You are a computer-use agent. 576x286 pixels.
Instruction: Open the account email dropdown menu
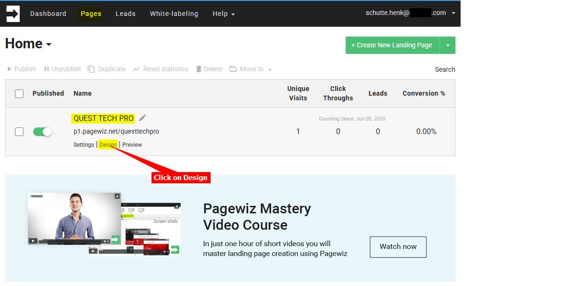pos(453,13)
